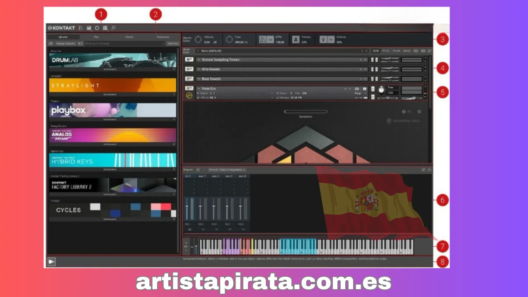The height and width of the screenshot is (297, 528).
Task: Expand the Straylight Instruments dropdown arrow
Action: click(174, 94)
